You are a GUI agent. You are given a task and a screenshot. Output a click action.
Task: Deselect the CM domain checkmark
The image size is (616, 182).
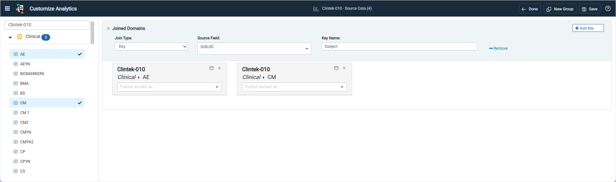coord(80,103)
